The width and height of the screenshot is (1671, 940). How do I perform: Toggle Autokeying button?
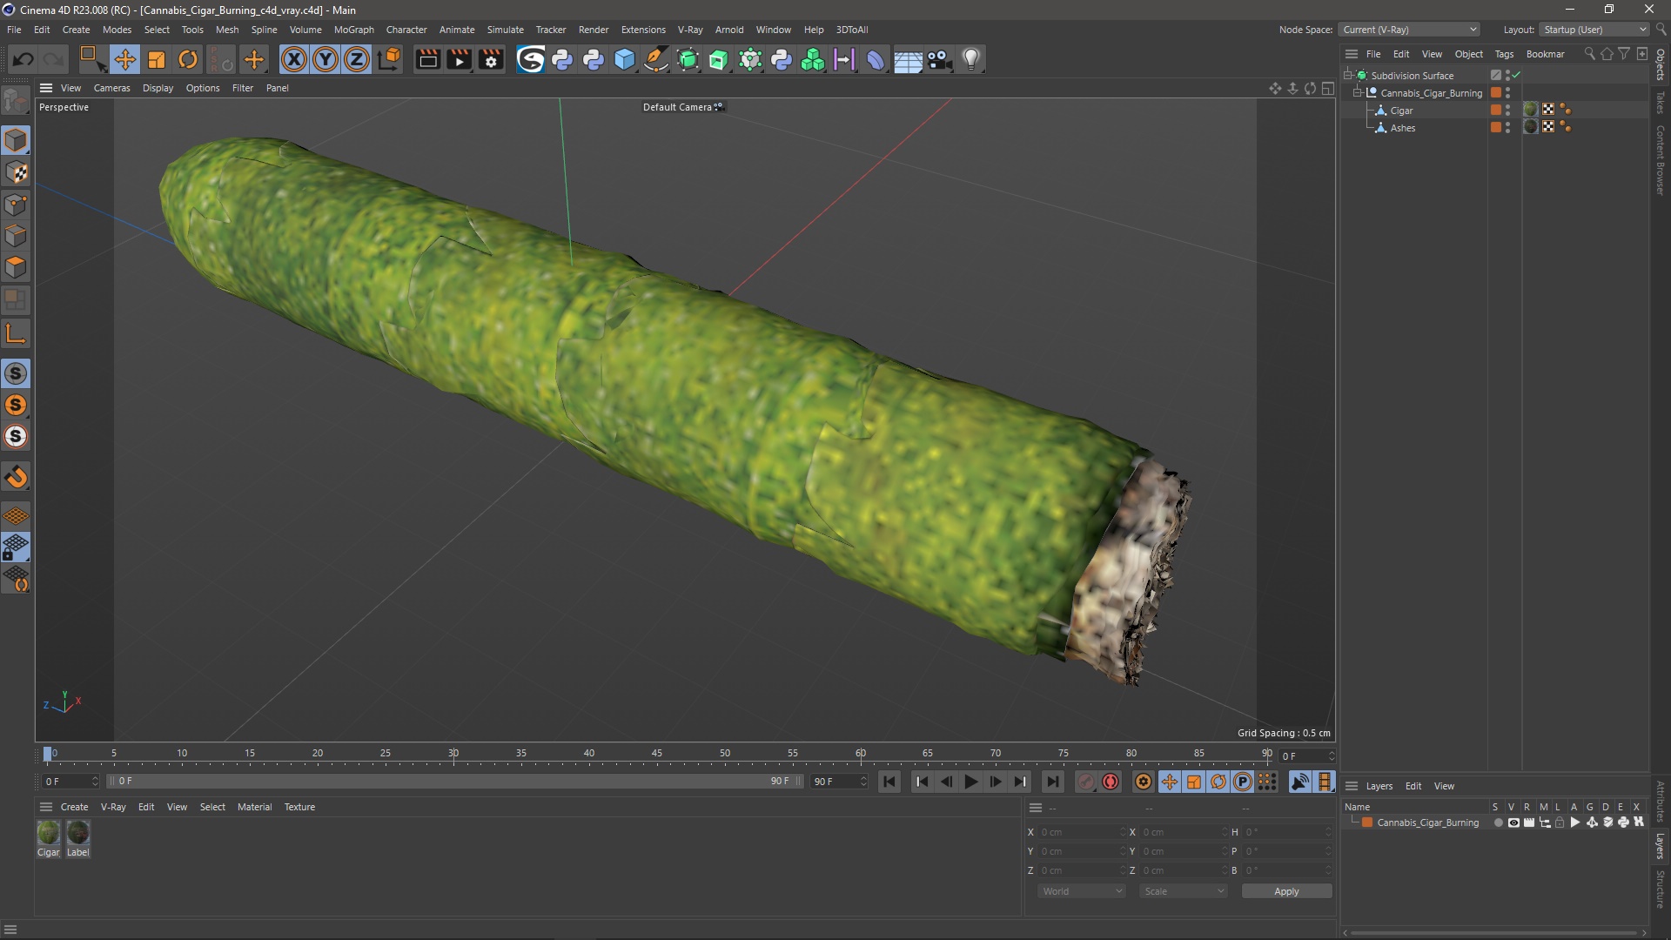point(1111,782)
